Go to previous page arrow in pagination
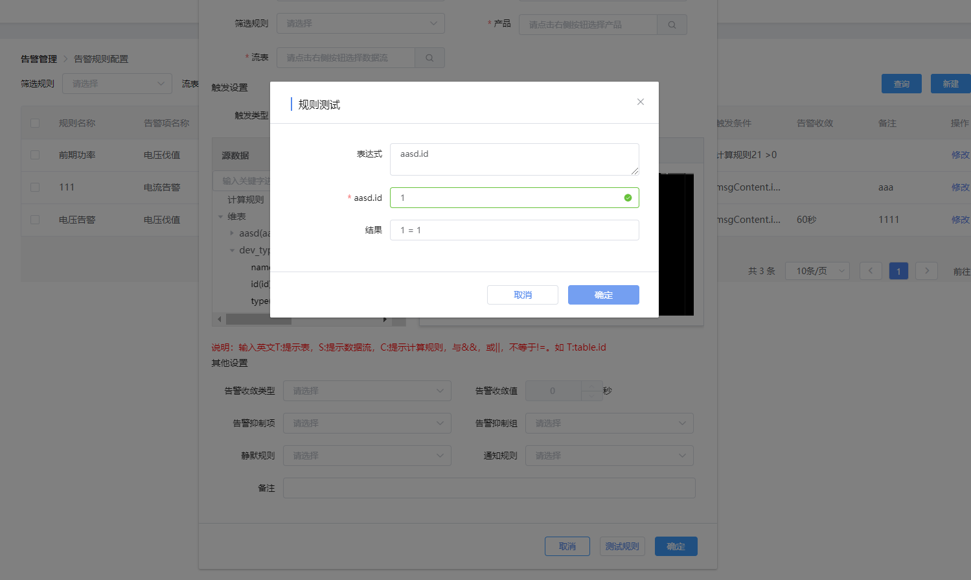 point(870,271)
